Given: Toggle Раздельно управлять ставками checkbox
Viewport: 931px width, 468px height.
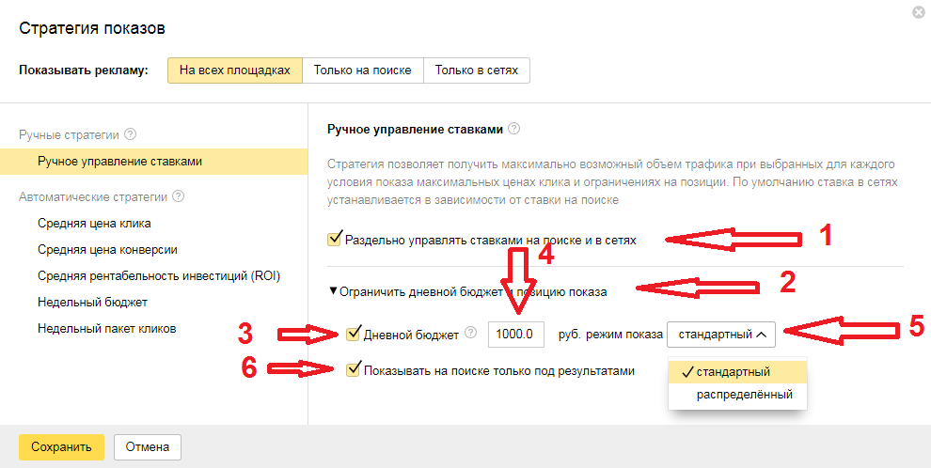Looking at the screenshot, I should click(335, 240).
